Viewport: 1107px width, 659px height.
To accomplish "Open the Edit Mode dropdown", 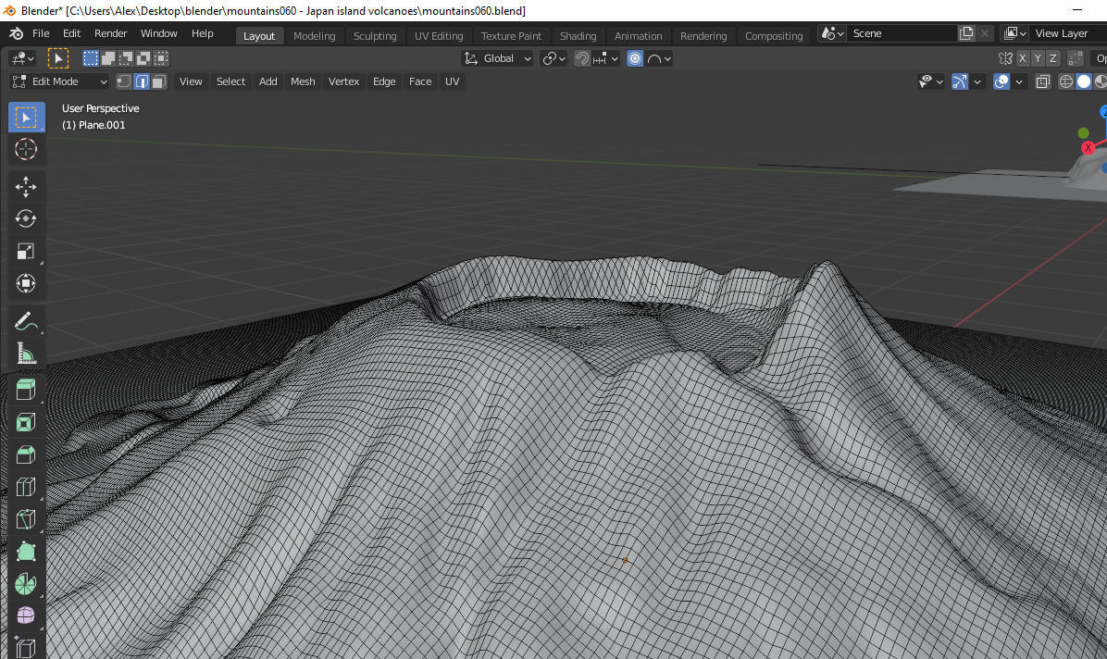I will (60, 82).
